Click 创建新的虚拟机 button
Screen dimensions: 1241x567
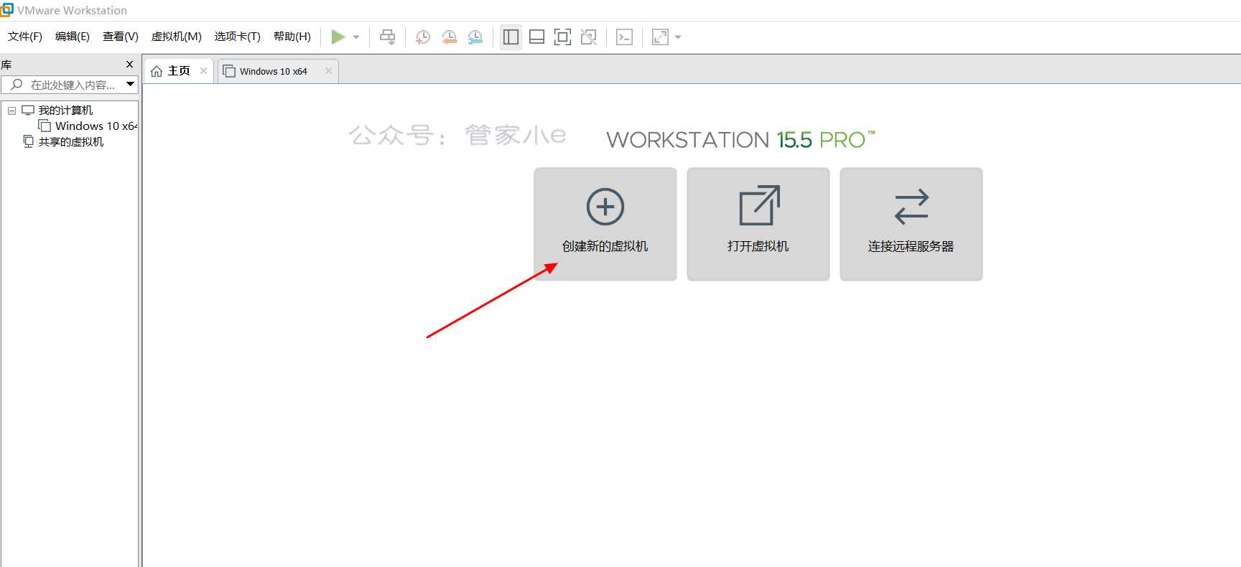point(605,224)
